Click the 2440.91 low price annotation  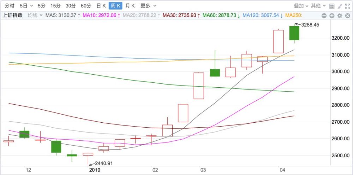tap(103, 163)
